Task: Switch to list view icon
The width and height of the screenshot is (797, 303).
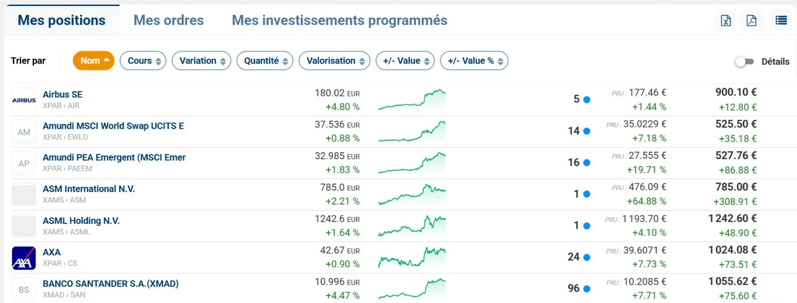Action: coord(781,20)
